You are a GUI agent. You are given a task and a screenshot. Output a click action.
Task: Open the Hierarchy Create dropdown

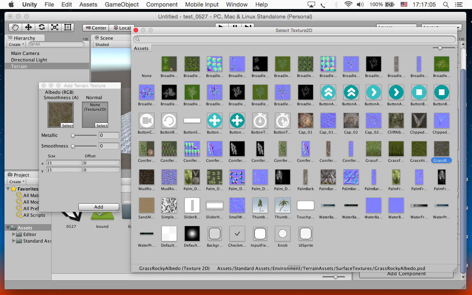tap(16, 44)
